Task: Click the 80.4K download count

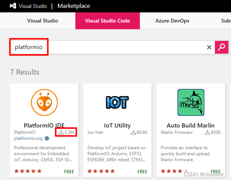Action: click(142, 132)
